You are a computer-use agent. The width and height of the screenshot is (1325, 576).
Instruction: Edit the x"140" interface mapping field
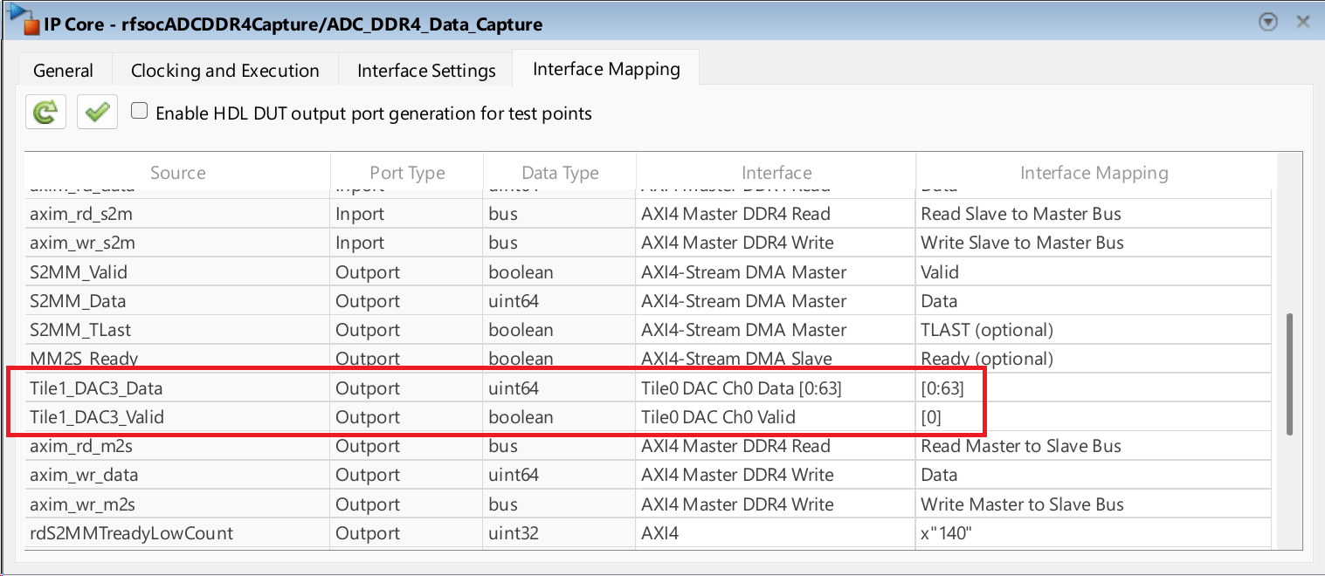pyautogui.click(x=1092, y=532)
